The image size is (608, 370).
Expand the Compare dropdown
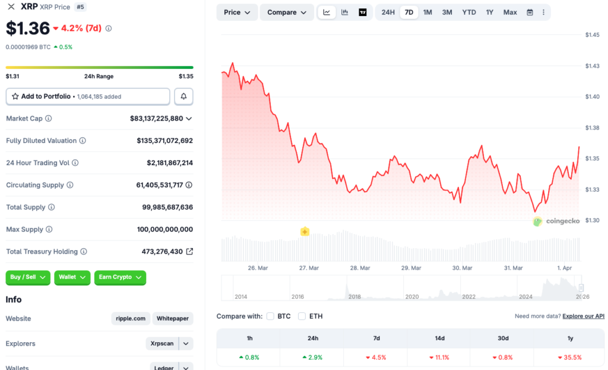point(287,12)
